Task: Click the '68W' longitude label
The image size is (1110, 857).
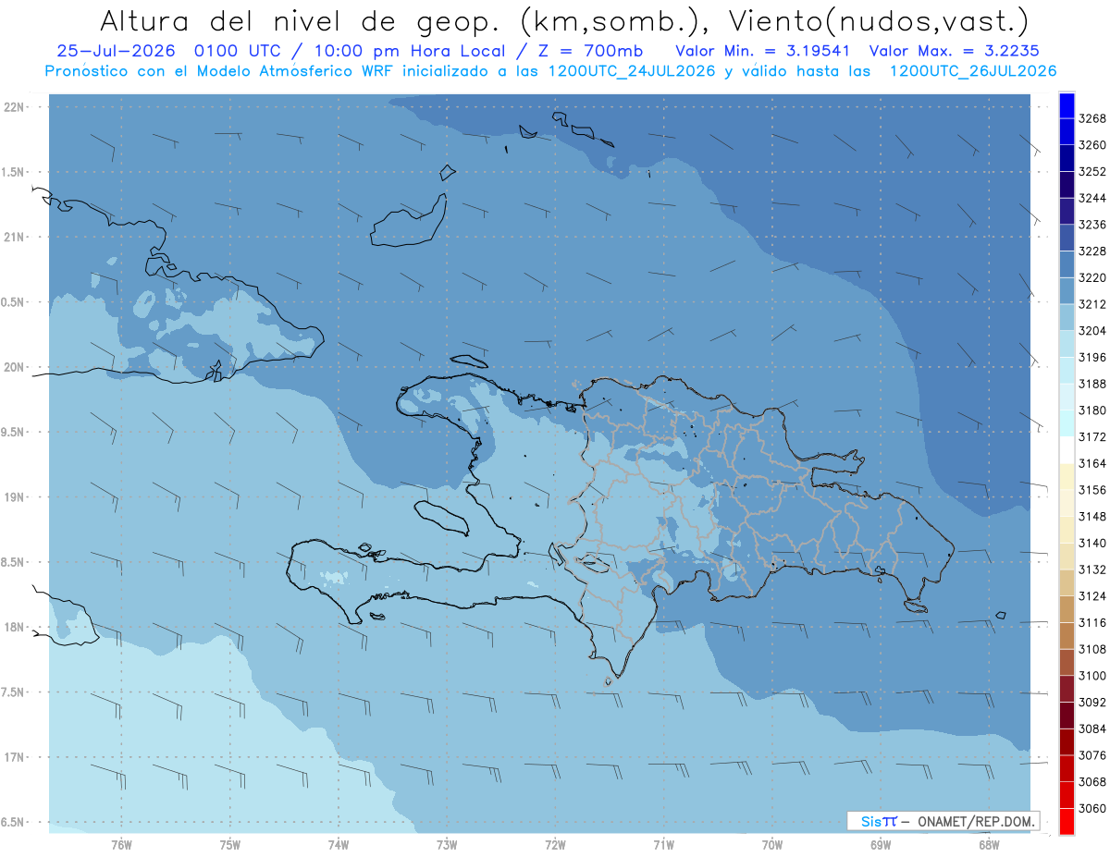Action: point(989,845)
